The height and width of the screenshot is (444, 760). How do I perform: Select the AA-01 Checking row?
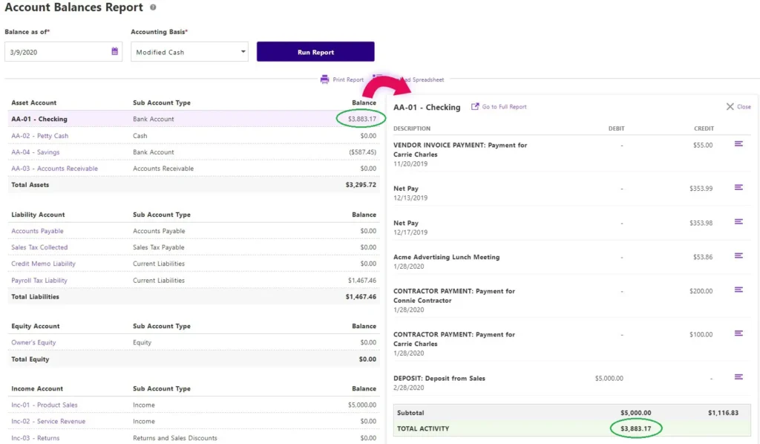[194, 119]
